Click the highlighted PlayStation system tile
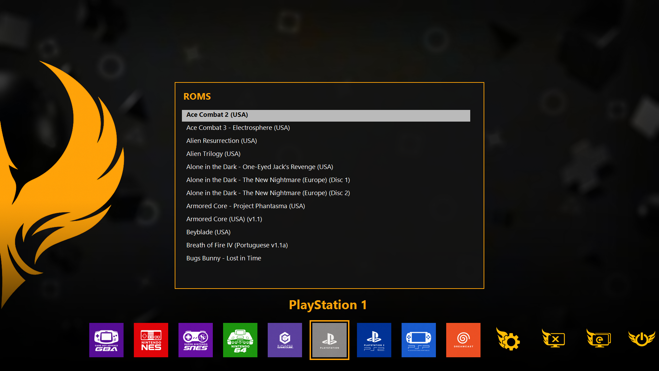This screenshot has height=371, width=659. (329, 340)
